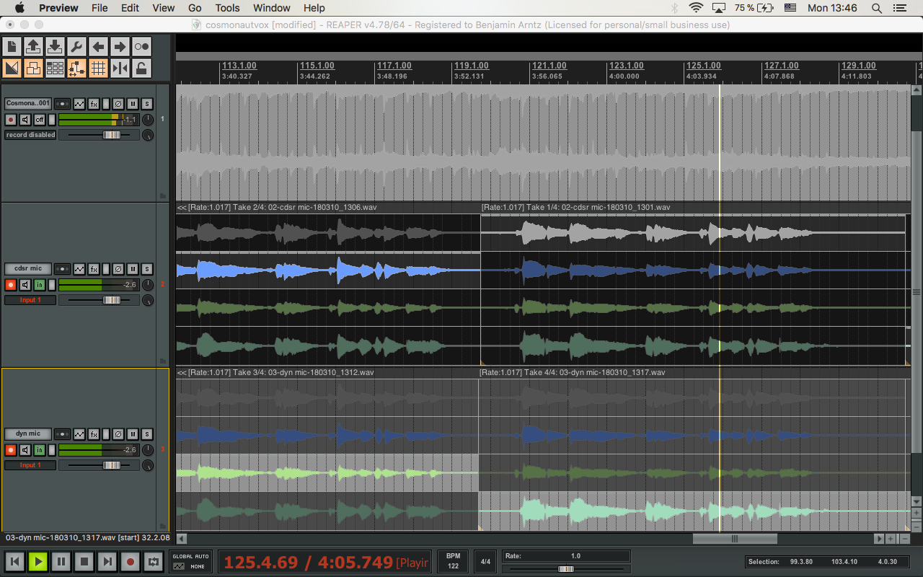This screenshot has width=923, height=577.
Task: Open envelopes for the dyn mic track
Action: click(79, 434)
